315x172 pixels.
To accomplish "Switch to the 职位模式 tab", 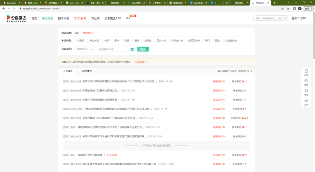I will [87, 71].
